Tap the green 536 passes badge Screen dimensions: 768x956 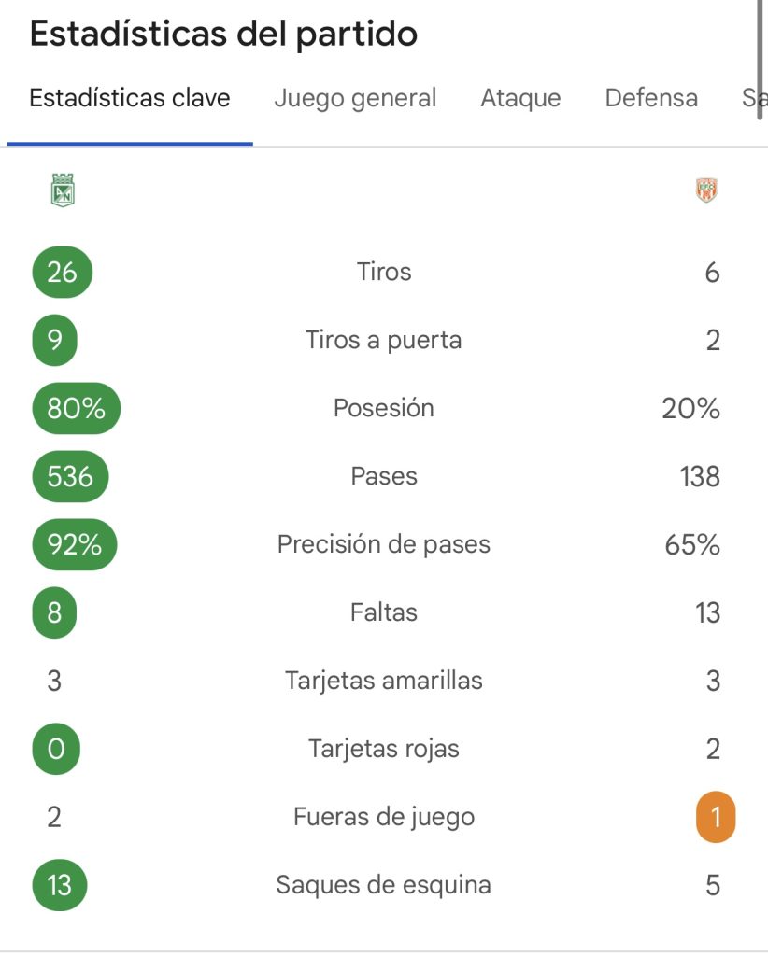70,476
